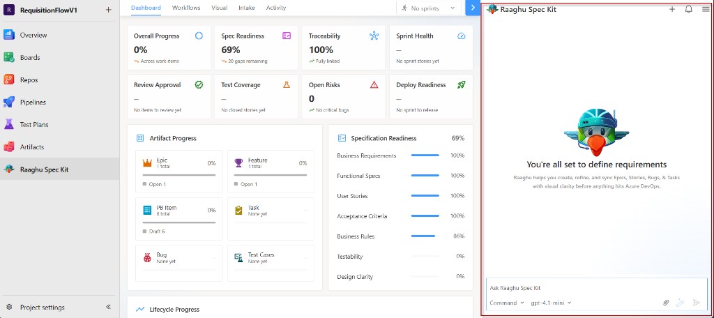The height and width of the screenshot is (318, 714).
Task: Start new chat with plus icon in Raaghu panel
Action: point(672,9)
